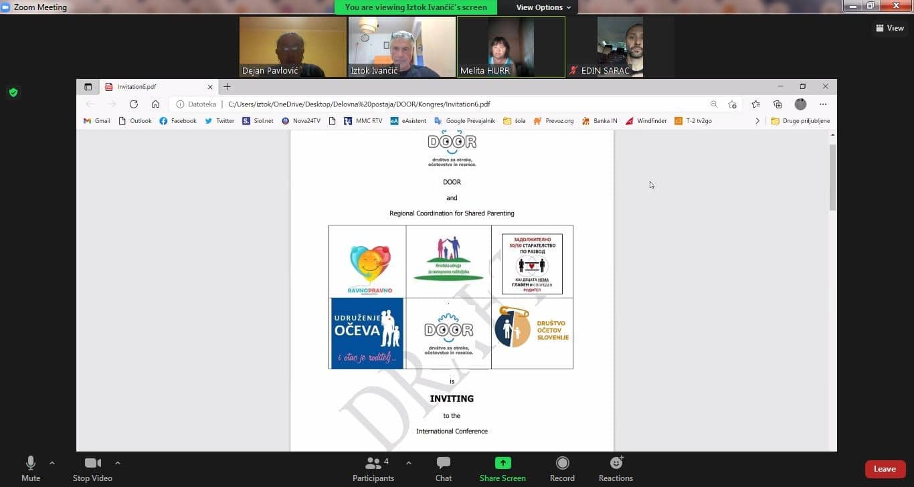Go forward in the browser
This screenshot has height=487, width=914.
pos(112,104)
